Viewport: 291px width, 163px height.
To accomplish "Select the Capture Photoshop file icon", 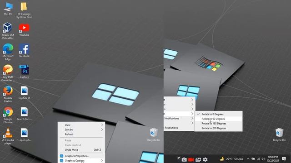I will [24, 72].
